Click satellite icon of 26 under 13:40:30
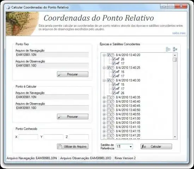Screen dimensions: 194x169 [118, 93]
